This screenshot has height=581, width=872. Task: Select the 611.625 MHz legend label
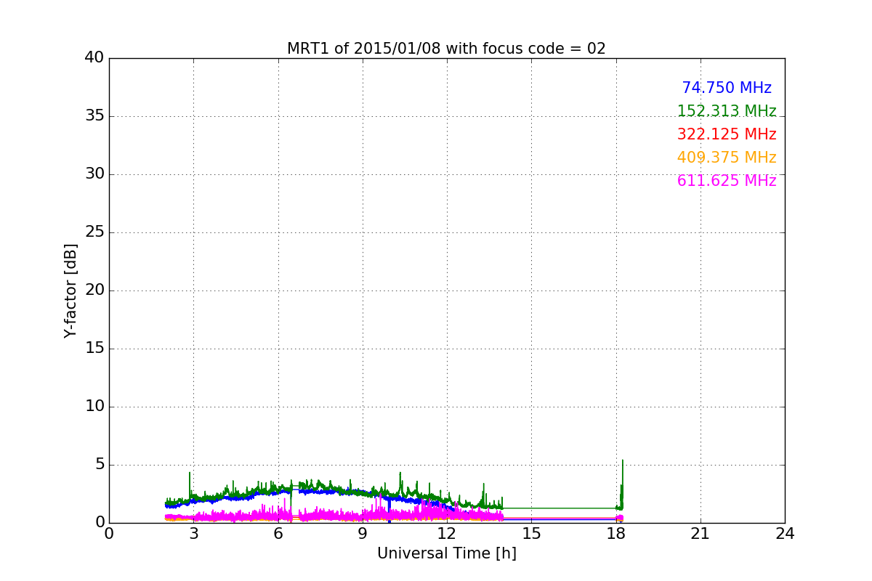coord(727,181)
